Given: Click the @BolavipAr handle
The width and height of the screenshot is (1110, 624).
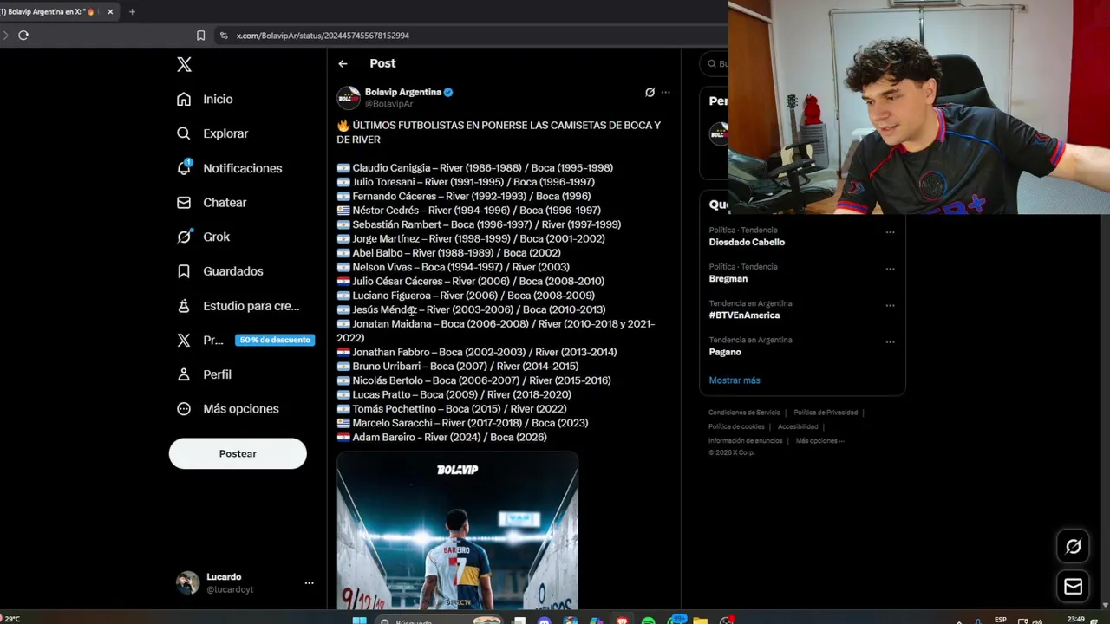Looking at the screenshot, I should click(x=388, y=104).
